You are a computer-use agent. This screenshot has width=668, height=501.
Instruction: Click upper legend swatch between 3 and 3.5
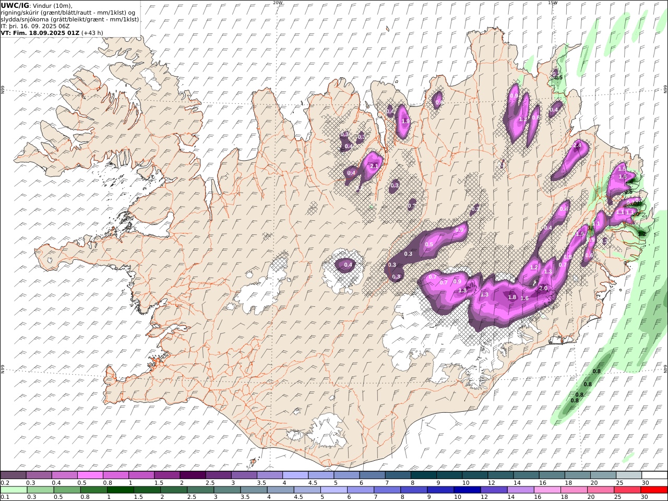click(x=243, y=475)
